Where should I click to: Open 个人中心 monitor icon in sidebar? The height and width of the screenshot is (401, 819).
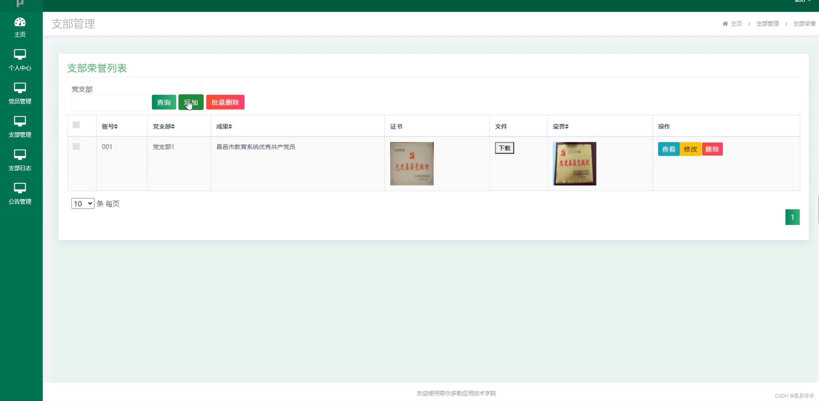coord(20,54)
